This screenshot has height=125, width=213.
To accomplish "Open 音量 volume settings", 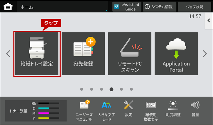I will point(195,109).
